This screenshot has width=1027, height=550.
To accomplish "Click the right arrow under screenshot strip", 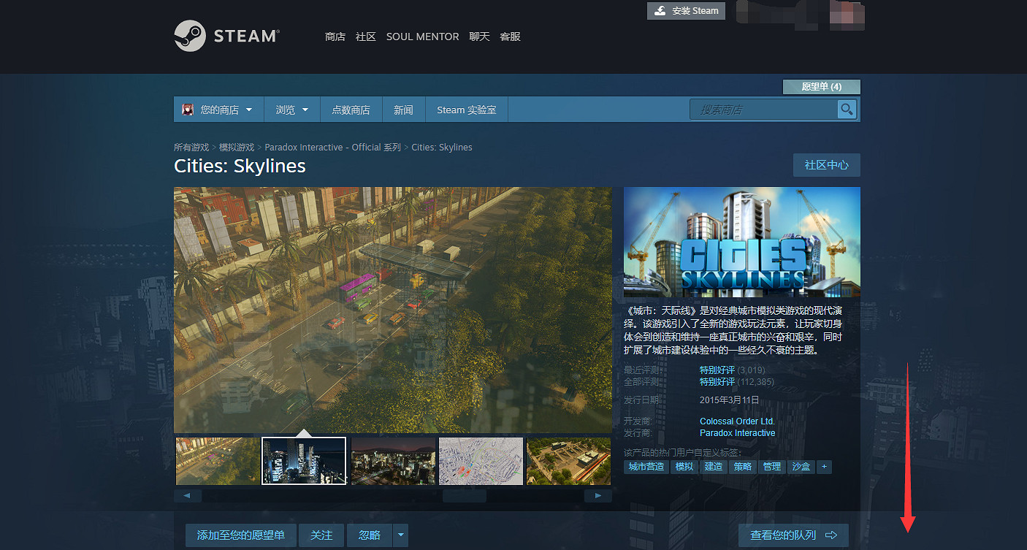I will pos(598,496).
